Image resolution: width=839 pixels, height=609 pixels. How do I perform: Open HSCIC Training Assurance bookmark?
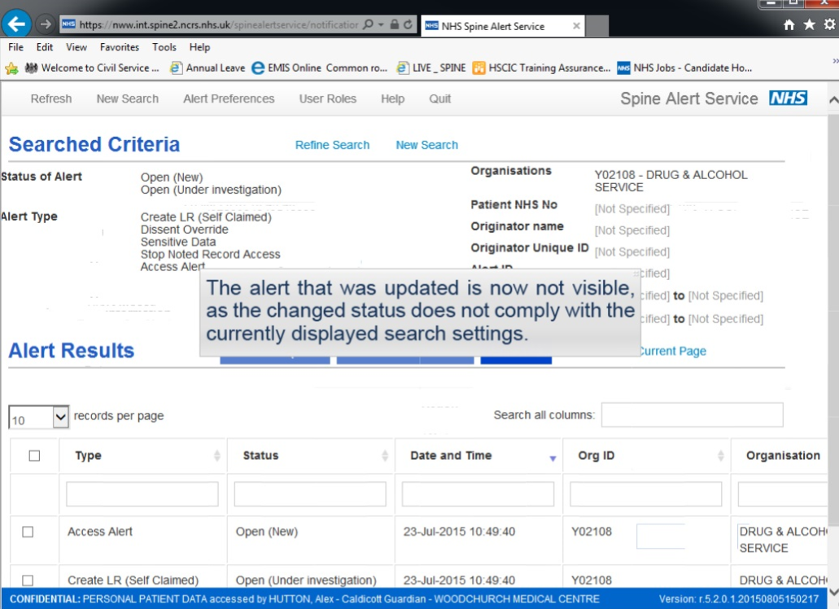click(x=541, y=68)
